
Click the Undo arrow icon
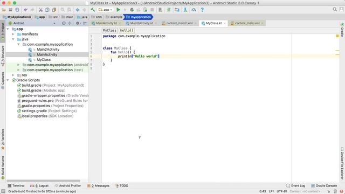coord(26,10)
